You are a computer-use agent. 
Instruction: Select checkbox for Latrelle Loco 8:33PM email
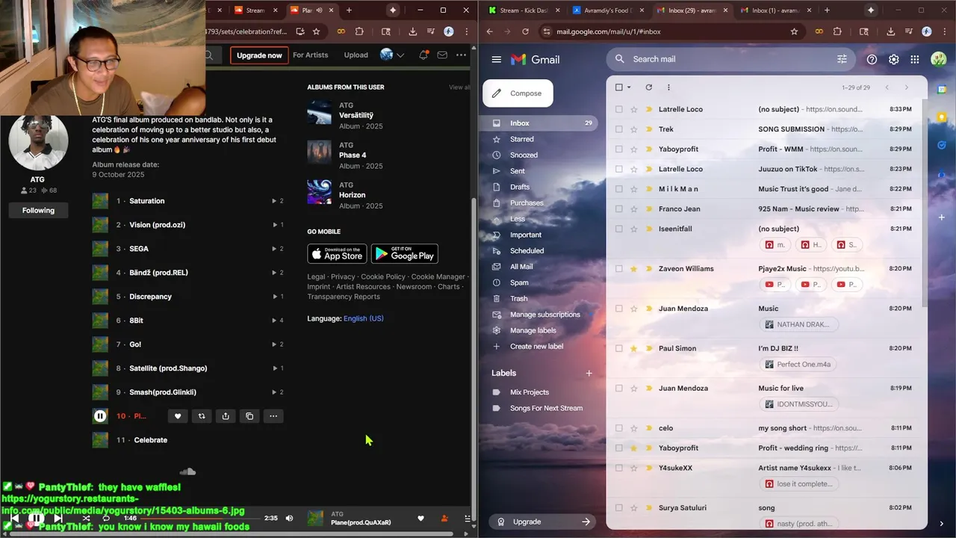click(618, 109)
